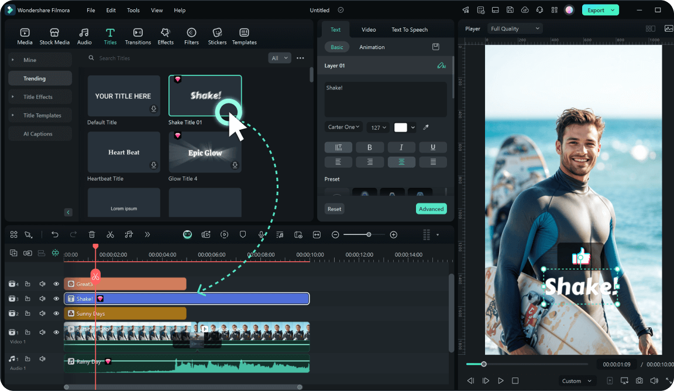Open the Custom aspect ratio dropdown
Image resolution: width=674 pixels, height=391 pixels.
click(577, 380)
